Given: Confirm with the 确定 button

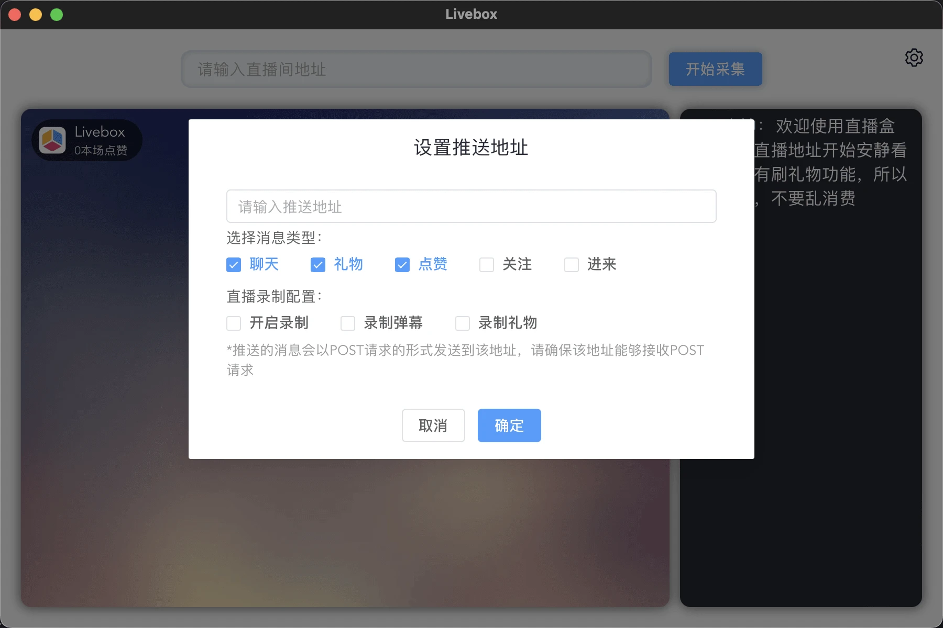Looking at the screenshot, I should tap(509, 425).
